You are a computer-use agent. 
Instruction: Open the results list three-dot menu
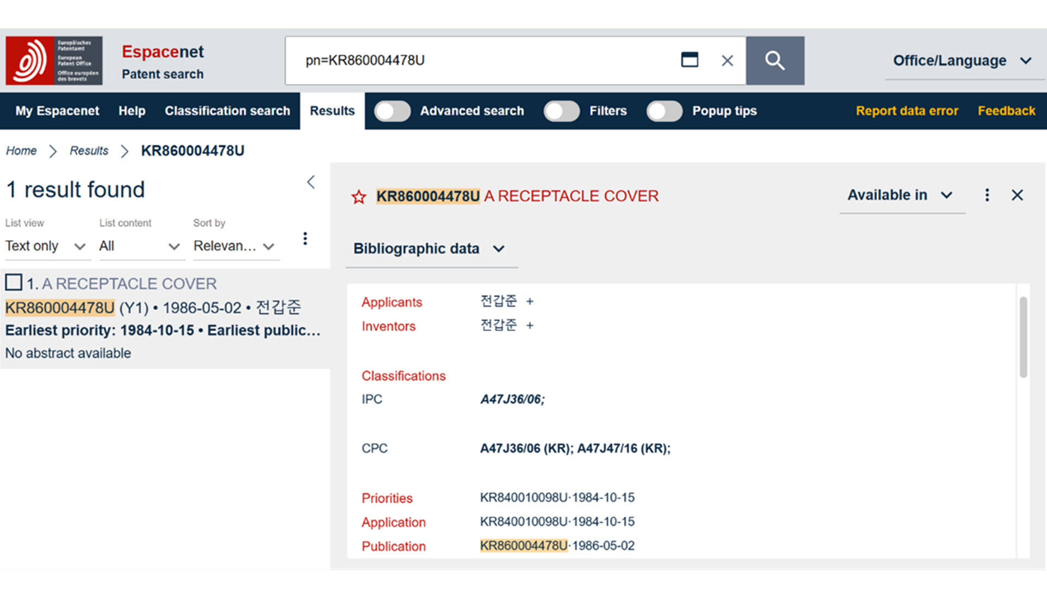pos(305,238)
